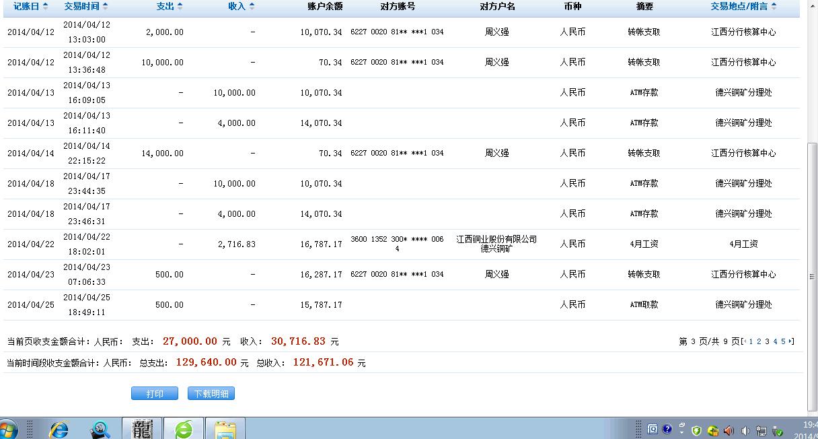Click the 下载明细 download details button
818x439 pixels.
pos(211,394)
